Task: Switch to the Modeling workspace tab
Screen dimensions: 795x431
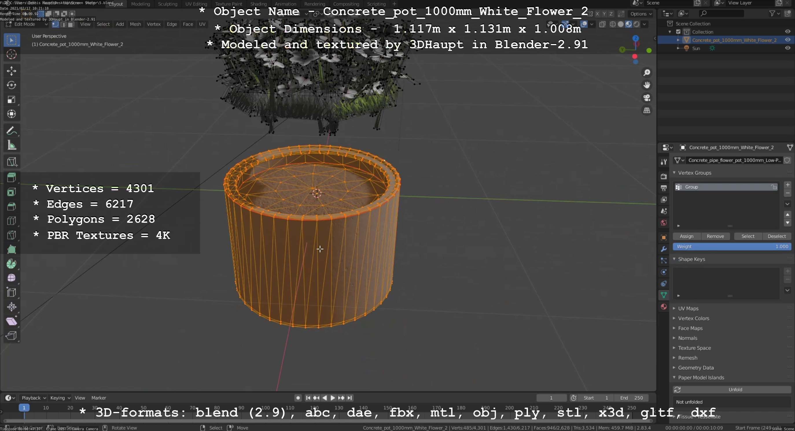Action: coord(140,4)
